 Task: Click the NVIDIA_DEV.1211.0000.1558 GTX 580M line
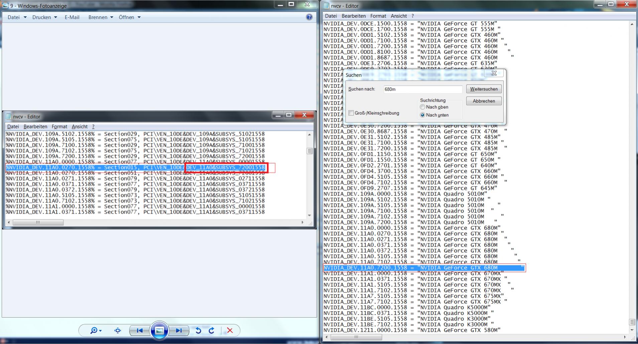coord(412,330)
